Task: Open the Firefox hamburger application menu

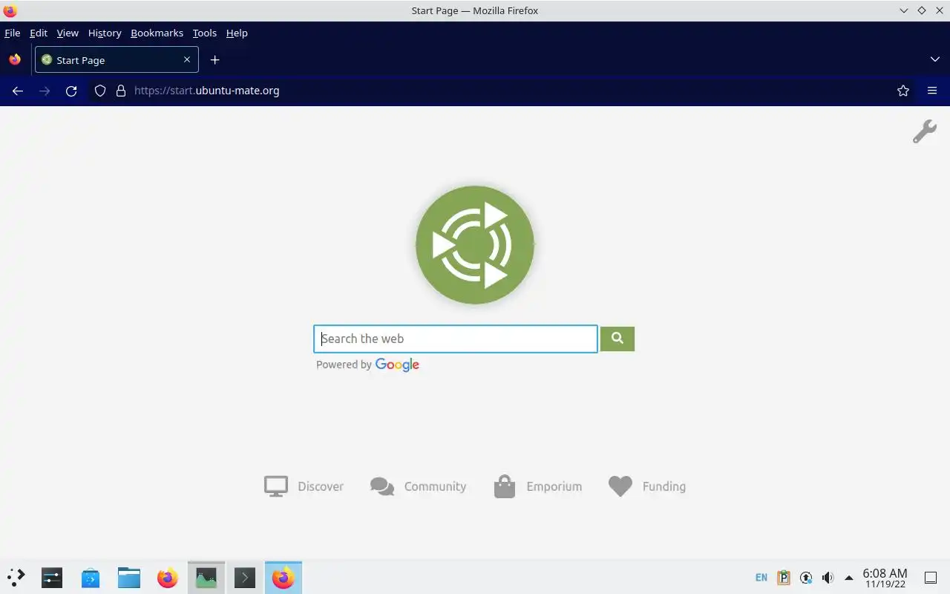Action: (x=932, y=91)
